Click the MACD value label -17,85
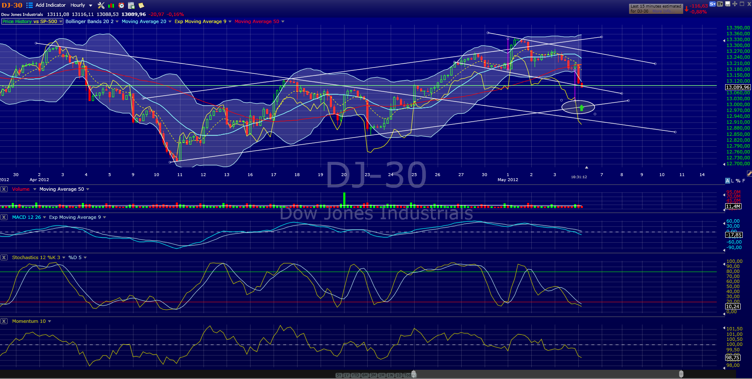Viewport: 752px width, 379px height. pyautogui.click(x=734, y=235)
